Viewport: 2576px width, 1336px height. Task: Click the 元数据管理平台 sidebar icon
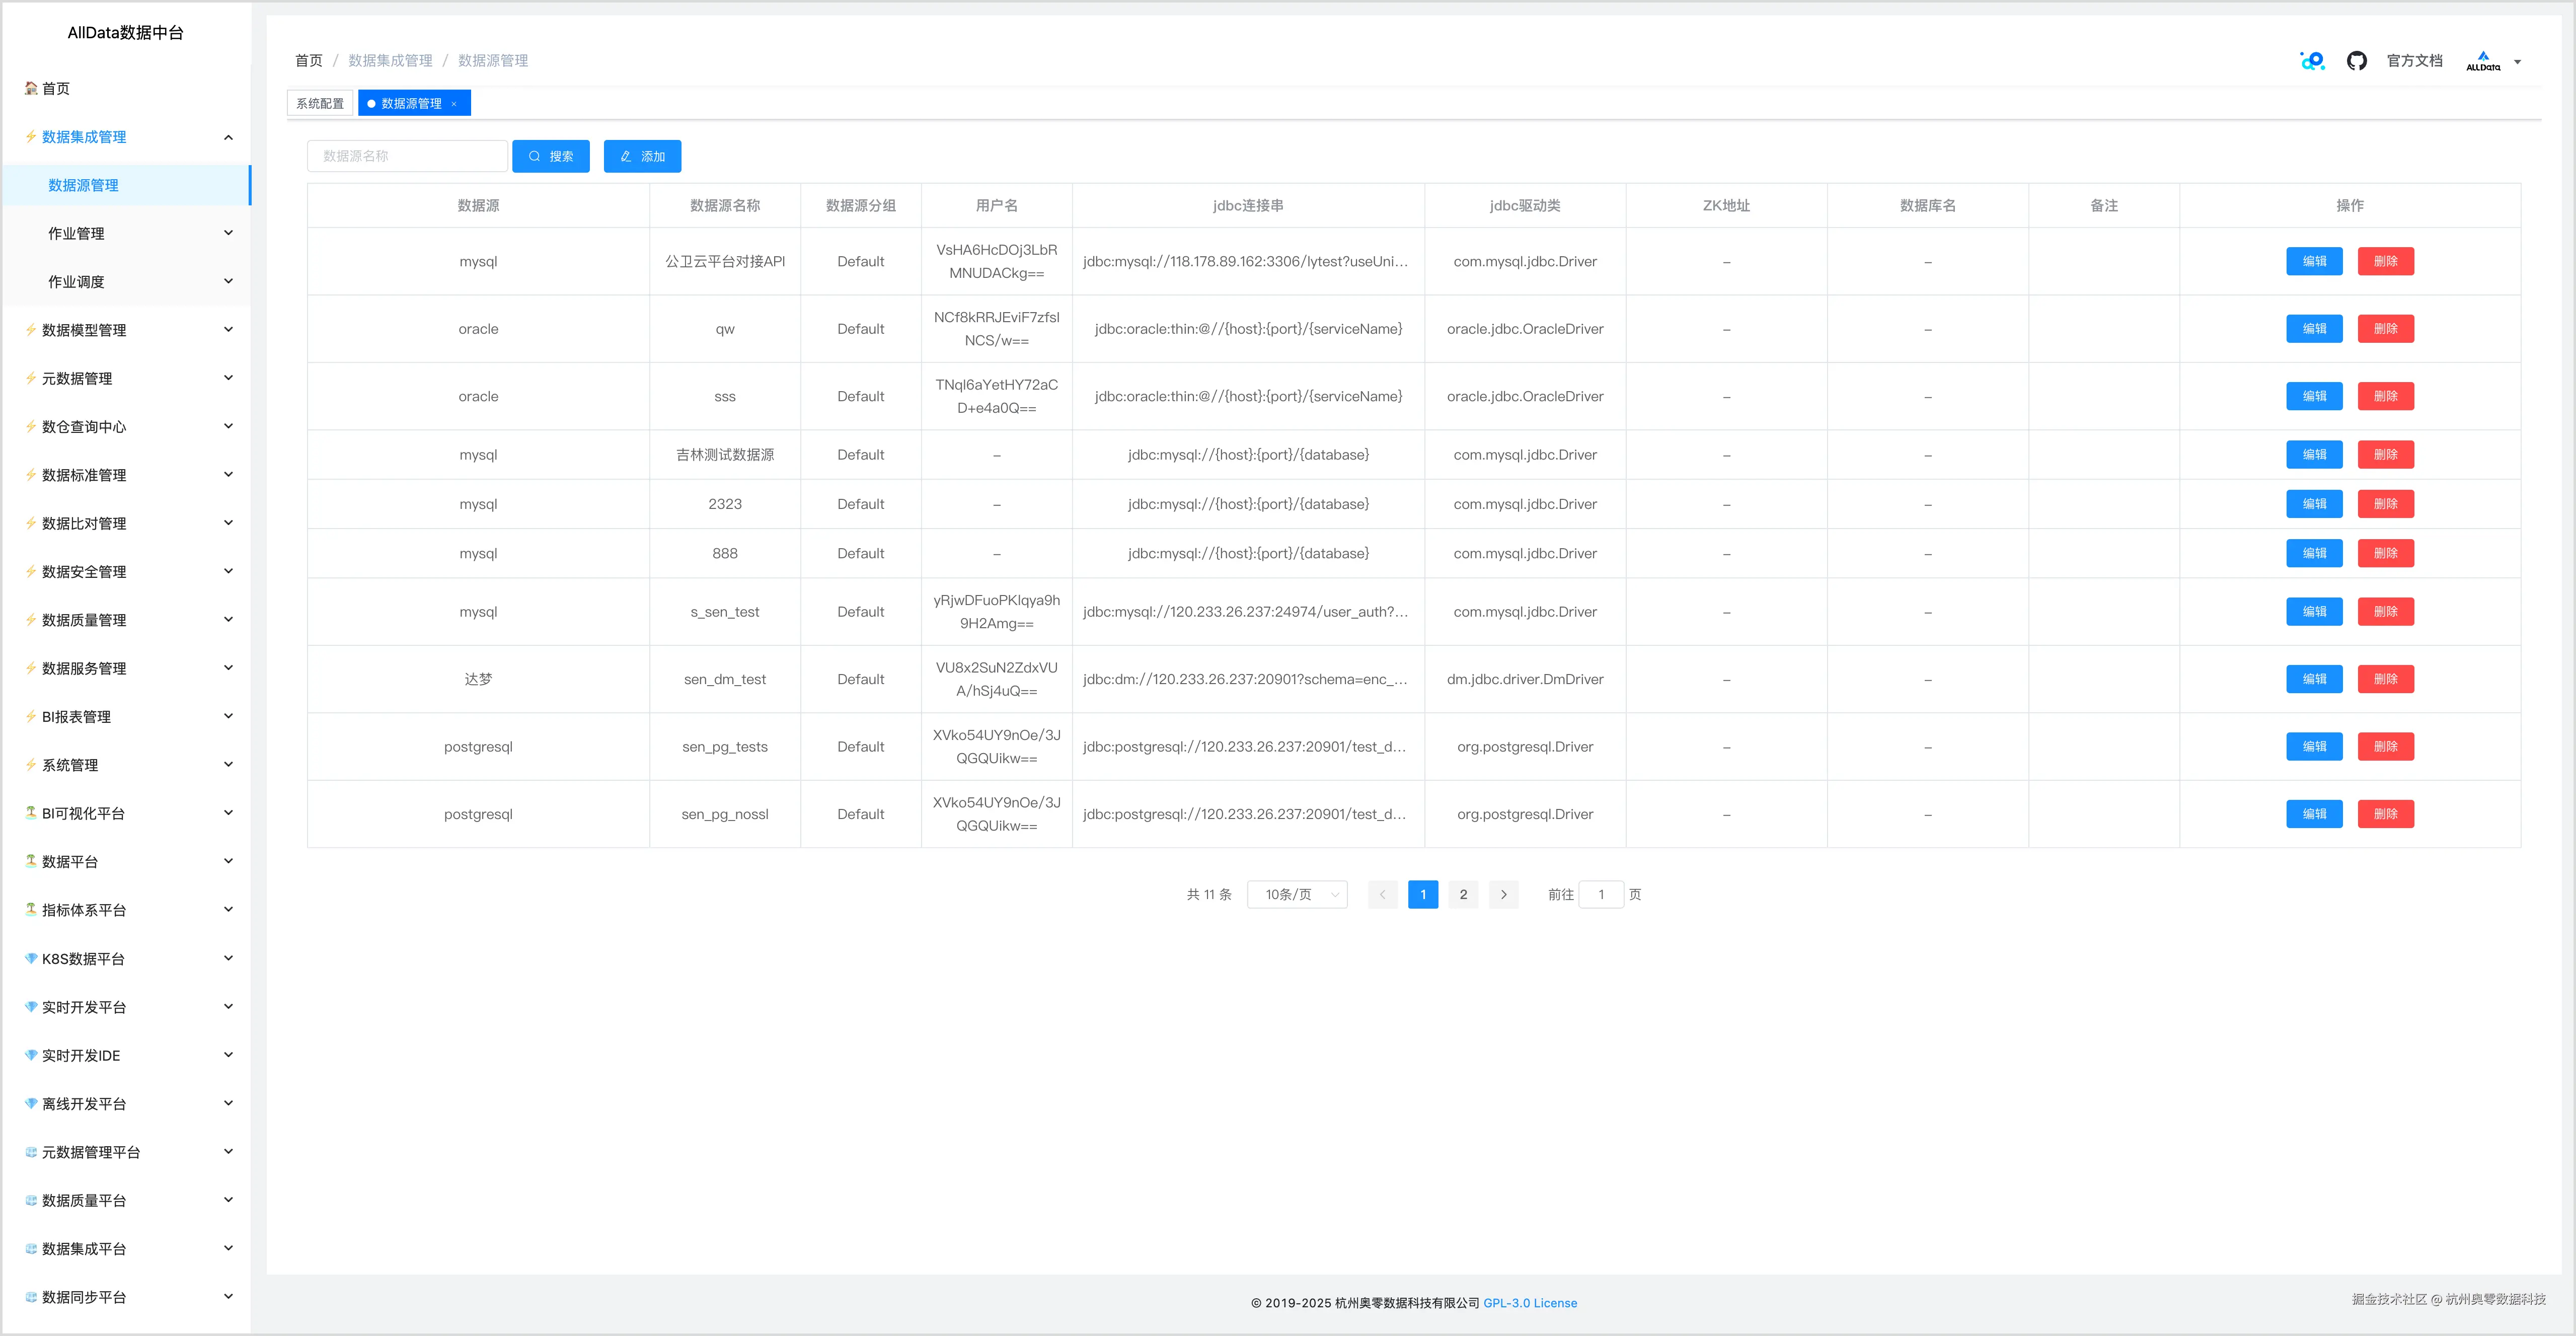31,1152
